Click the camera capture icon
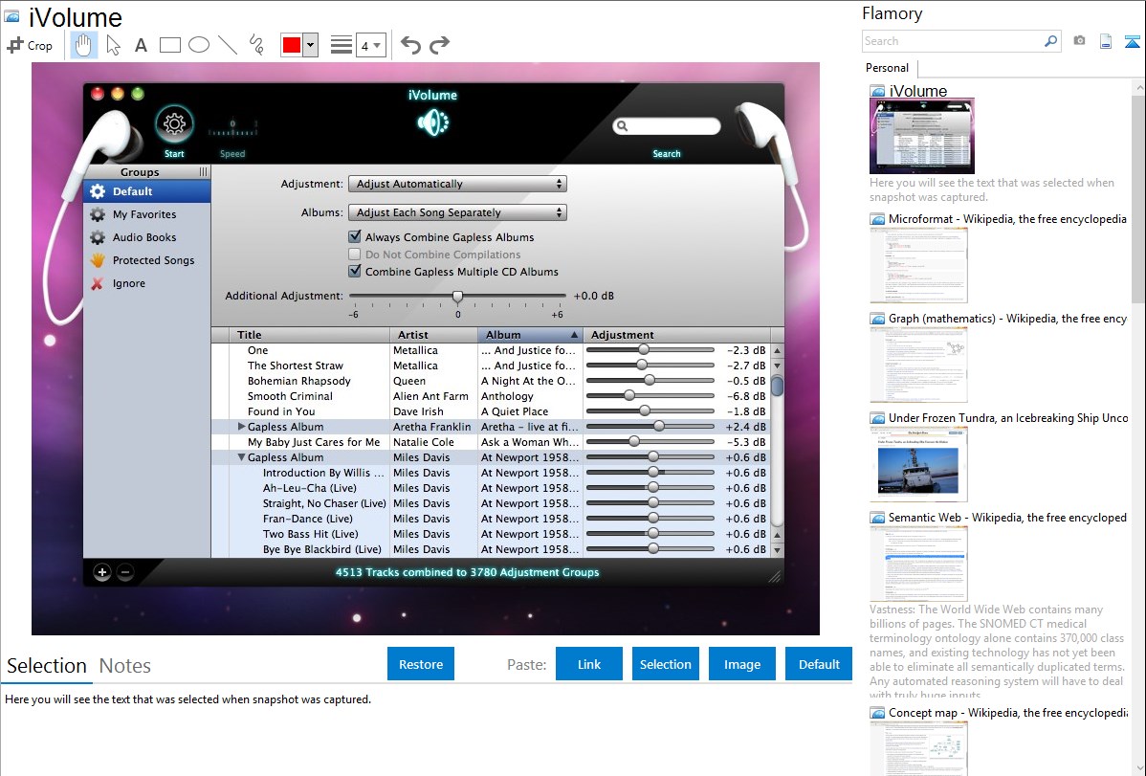 1079,41
